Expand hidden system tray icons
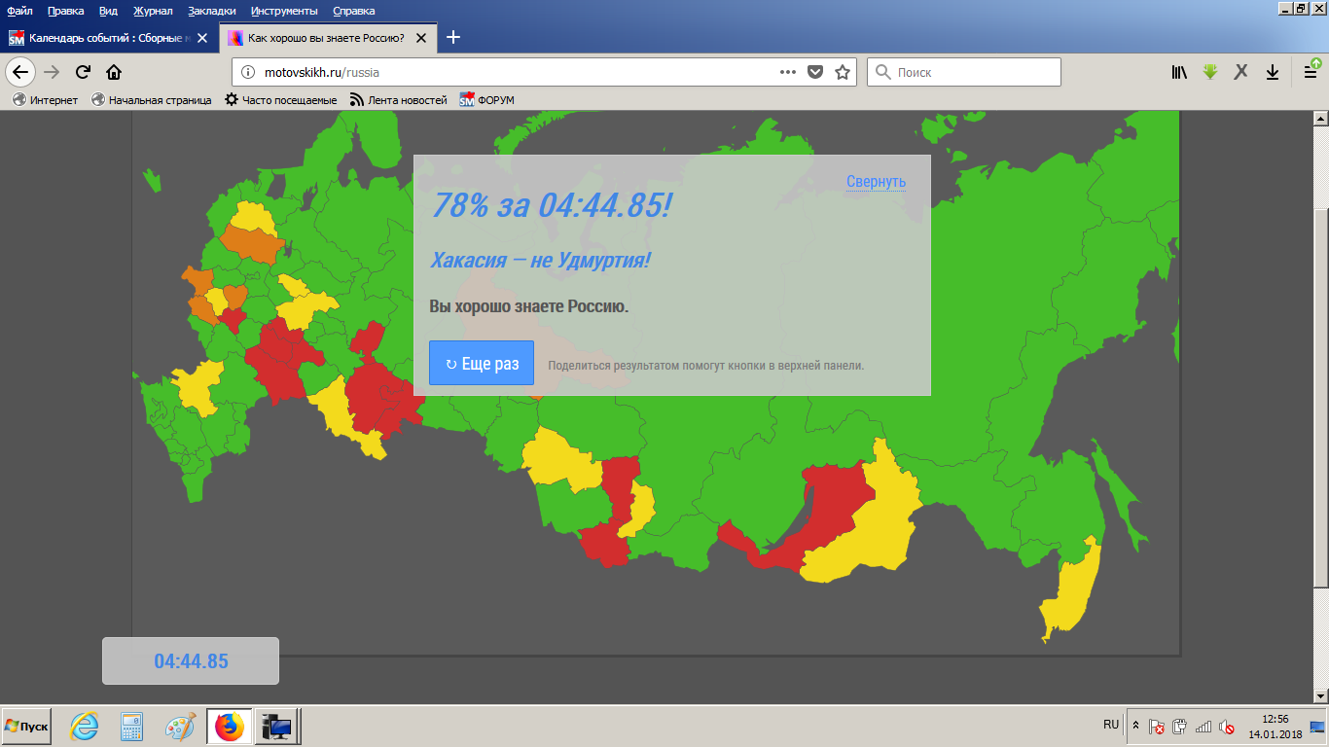Viewport: 1329px width, 747px height. 1134,726
